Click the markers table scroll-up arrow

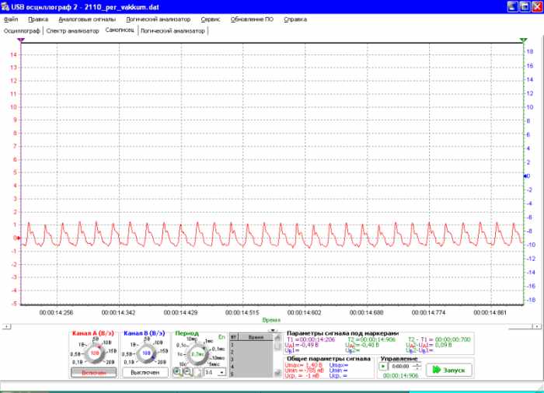277,338
